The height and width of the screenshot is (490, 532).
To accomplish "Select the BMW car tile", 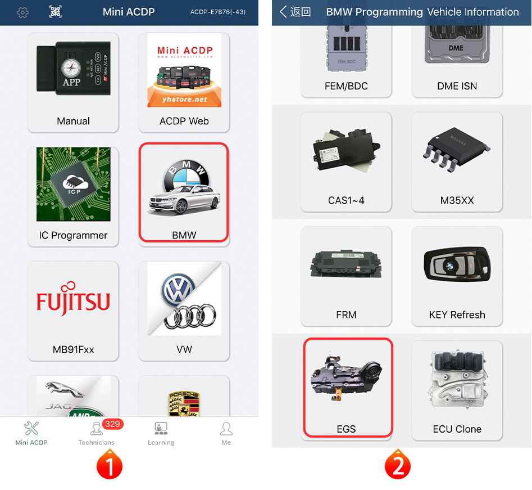I will tap(184, 192).
